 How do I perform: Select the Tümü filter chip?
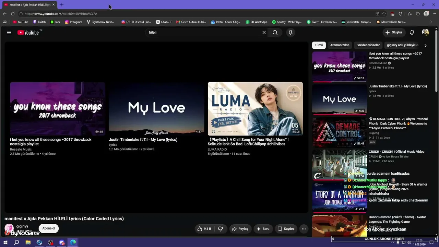click(x=319, y=45)
